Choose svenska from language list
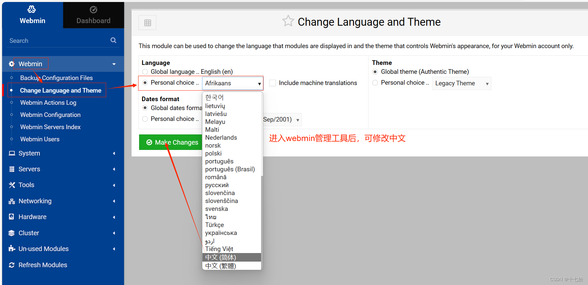588x285 pixels. [x=231, y=209]
